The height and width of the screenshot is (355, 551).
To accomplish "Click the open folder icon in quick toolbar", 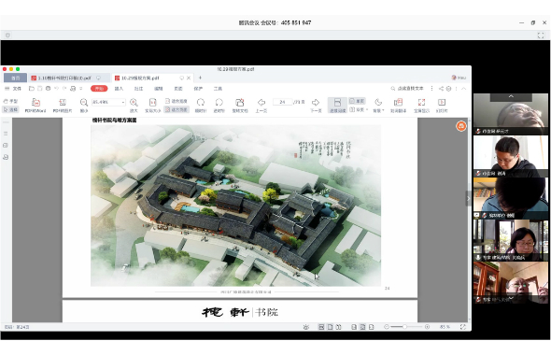I will [32, 89].
